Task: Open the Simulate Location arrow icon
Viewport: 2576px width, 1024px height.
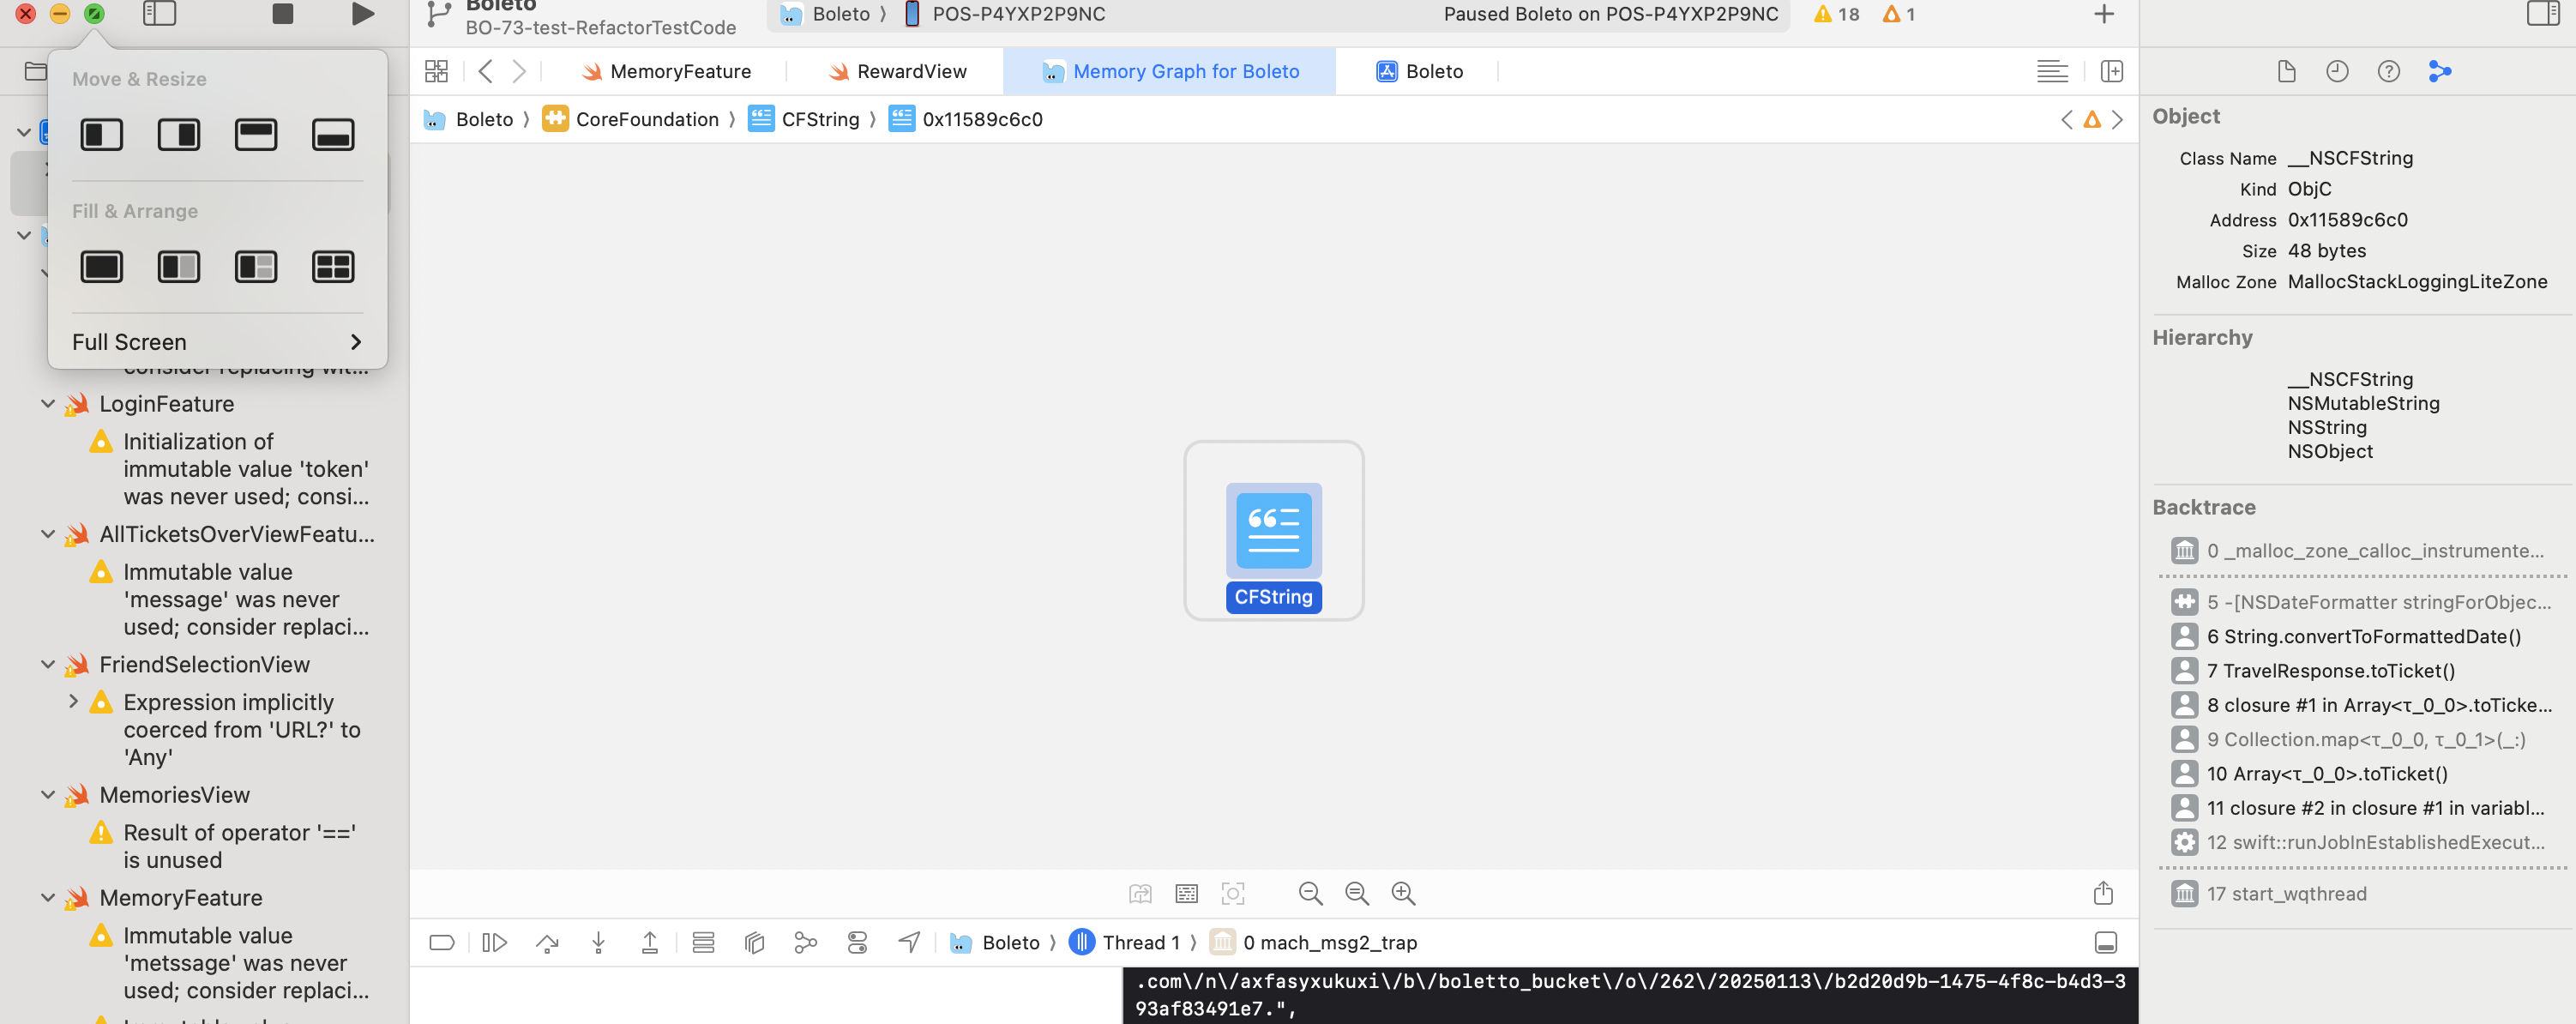Action: pos(909,942)
